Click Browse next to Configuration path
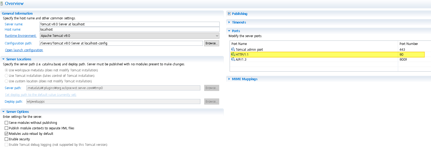 pyautogui.click(x=212, y=43)
